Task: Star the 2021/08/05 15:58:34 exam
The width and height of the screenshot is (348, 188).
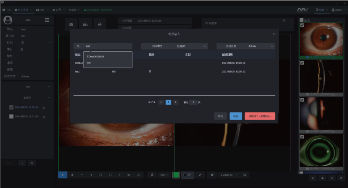Action: (44, 108)
